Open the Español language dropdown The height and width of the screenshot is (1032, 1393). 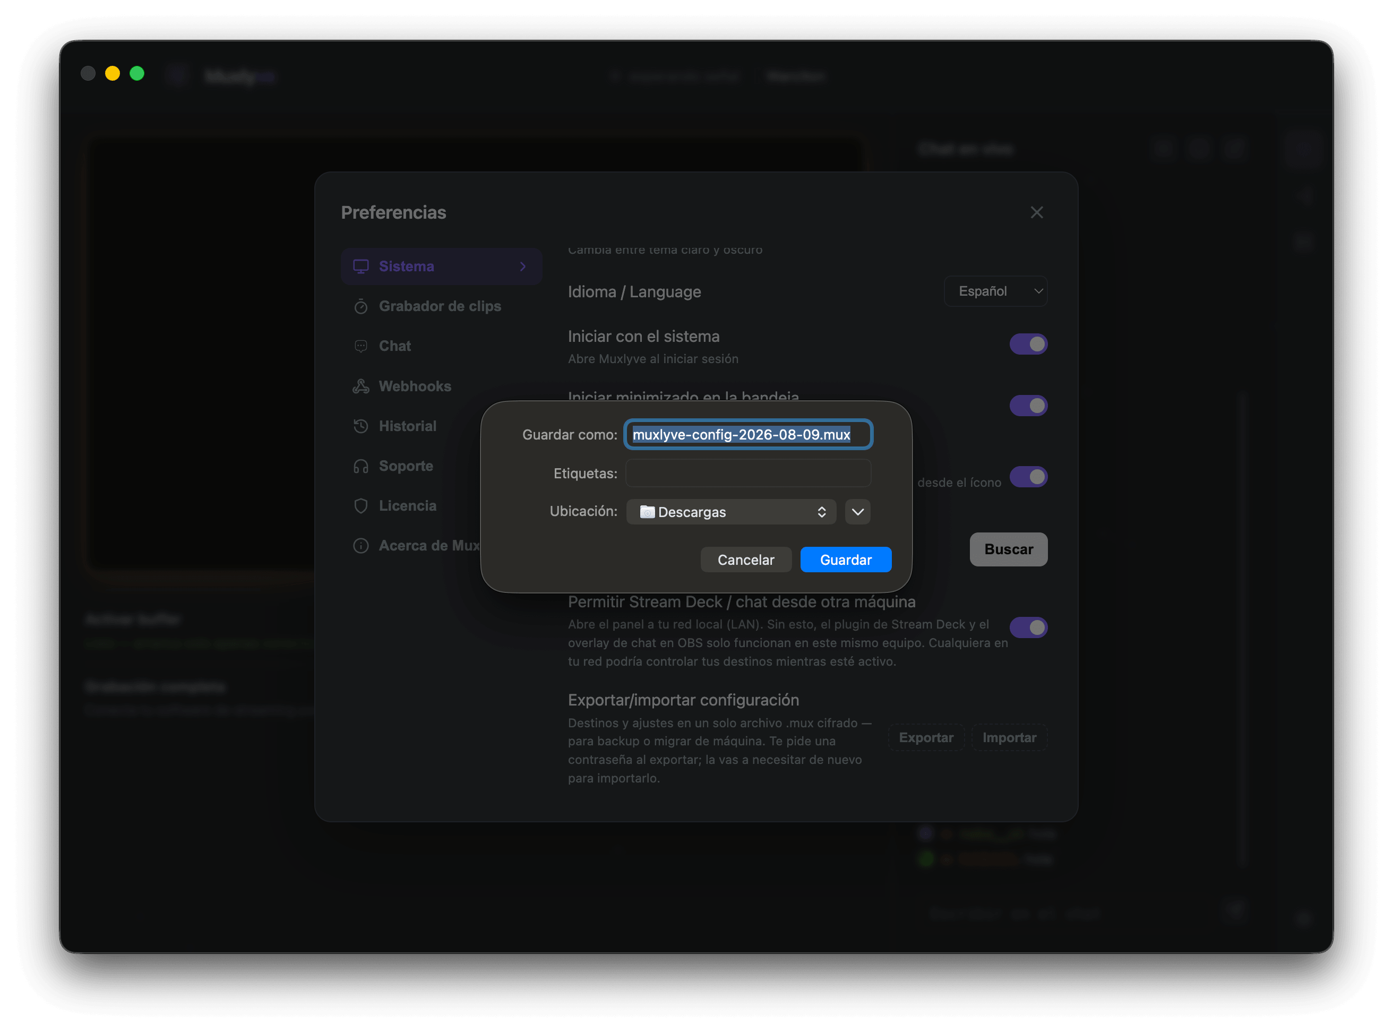coord(996,291)
